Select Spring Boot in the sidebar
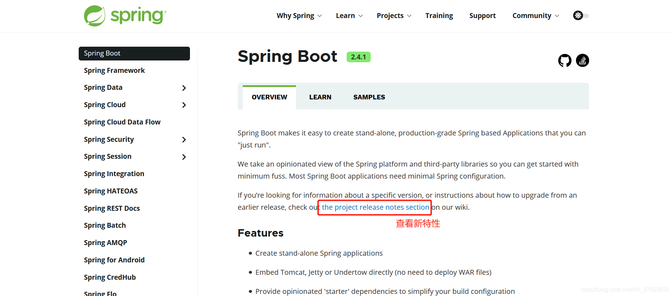 134,53
